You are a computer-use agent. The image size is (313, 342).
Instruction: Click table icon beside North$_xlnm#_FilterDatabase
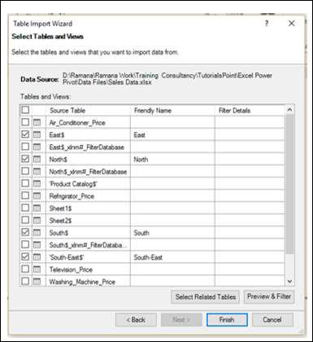[37, 172]
